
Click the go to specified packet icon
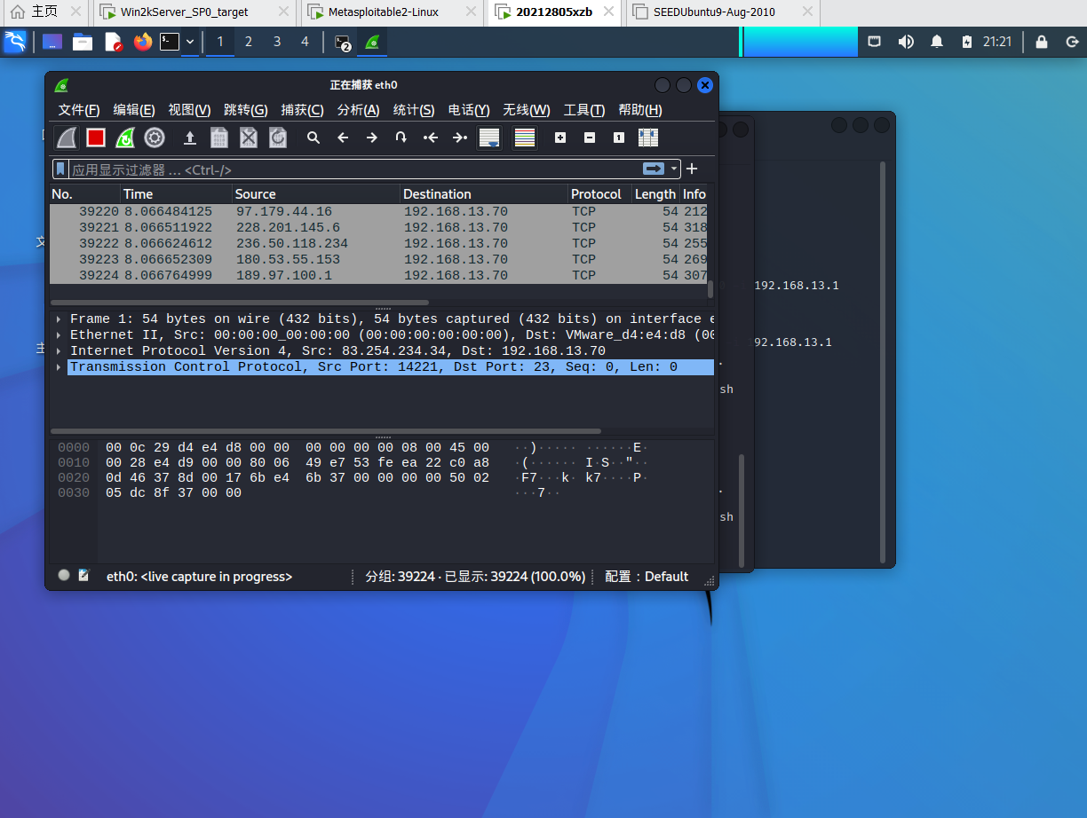401,138
